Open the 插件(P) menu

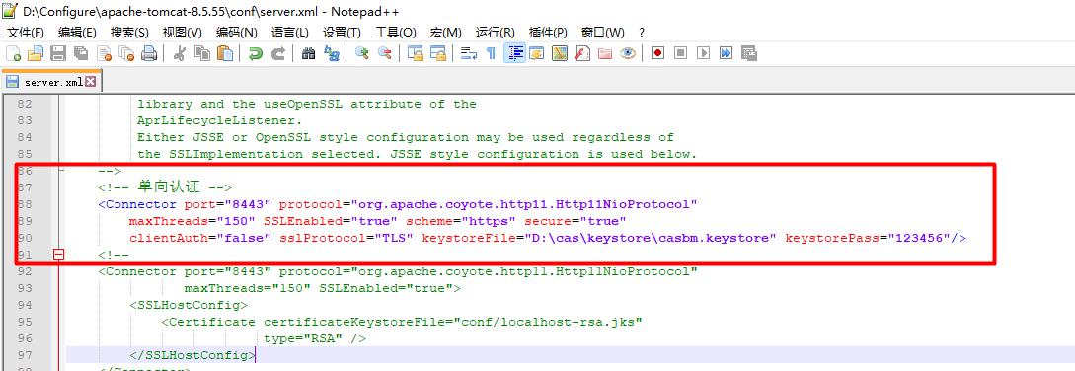click(x=548, y=33)
